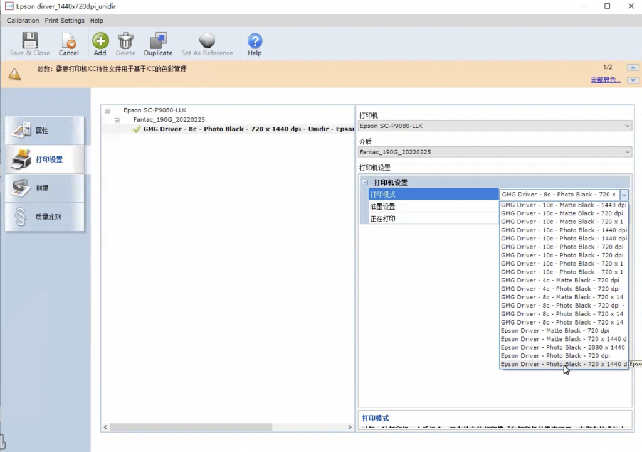Go to the 质量准则 sidebar section

45,217
